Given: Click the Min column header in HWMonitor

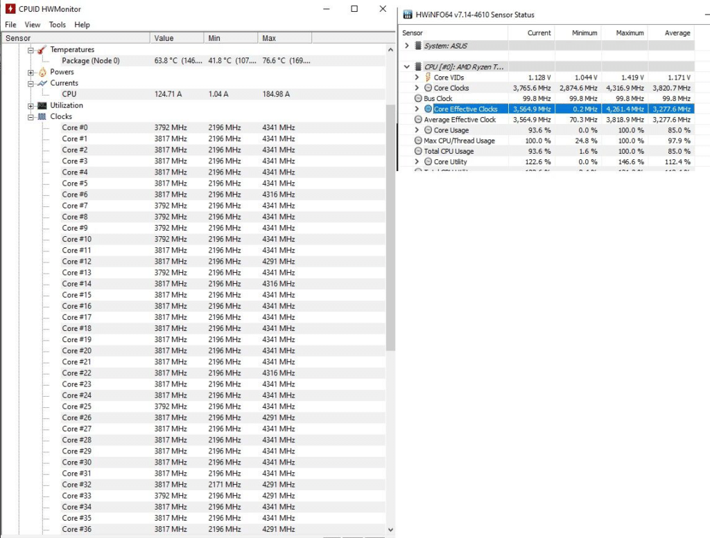Looking at the screenshot, I should (231, 38).
